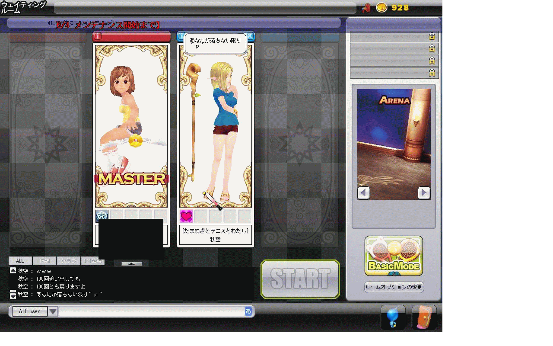This screenshot has height=346, width=553.
Task: Click the orange exit door icon
Action: pyautogui.click(x=424, y=318)
